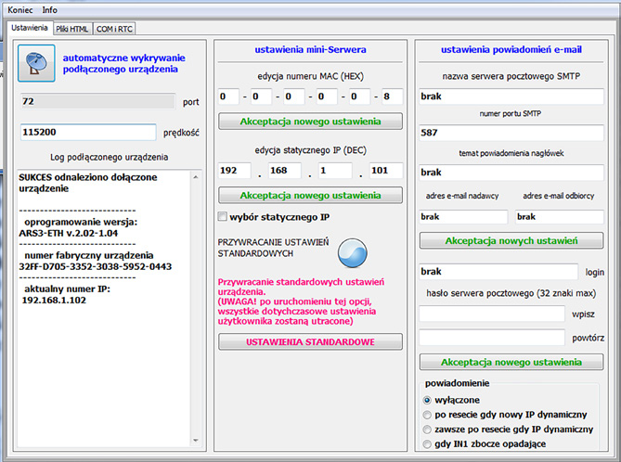
Task: Select the wyłączone notification radio button
Action: [x=427, y=400]
